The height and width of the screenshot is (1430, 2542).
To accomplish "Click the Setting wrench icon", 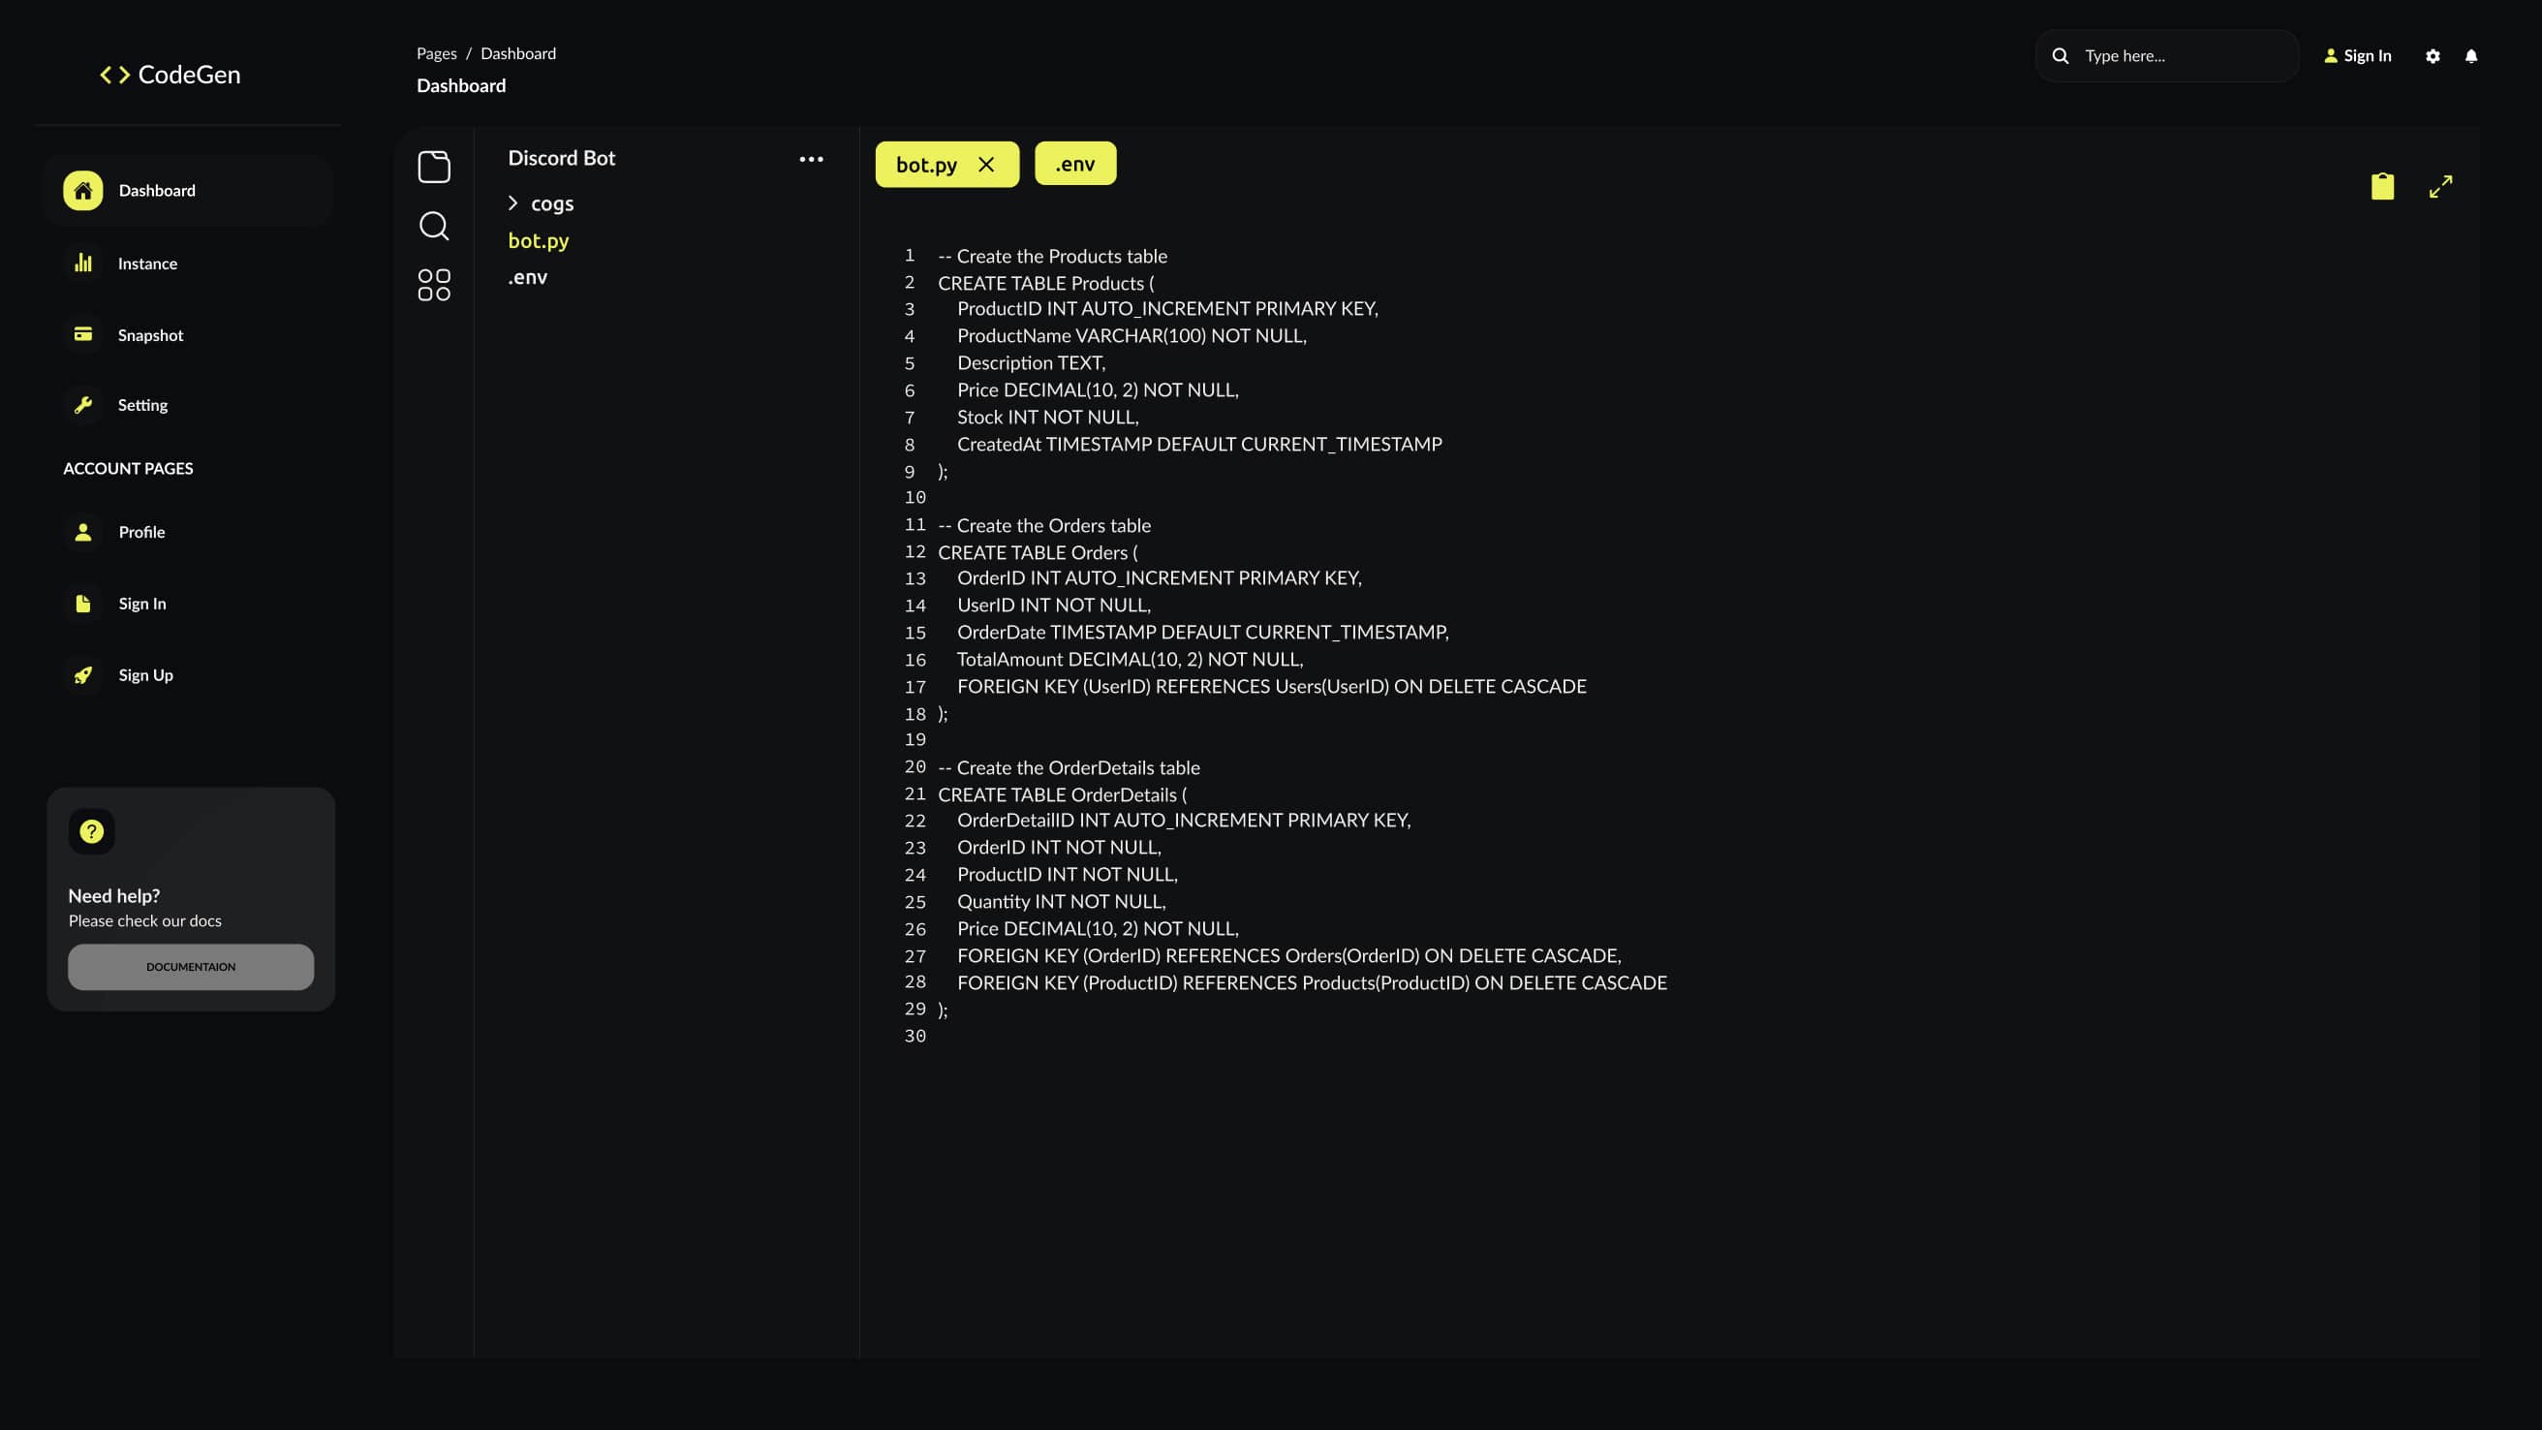I will (x=83, y=405).
